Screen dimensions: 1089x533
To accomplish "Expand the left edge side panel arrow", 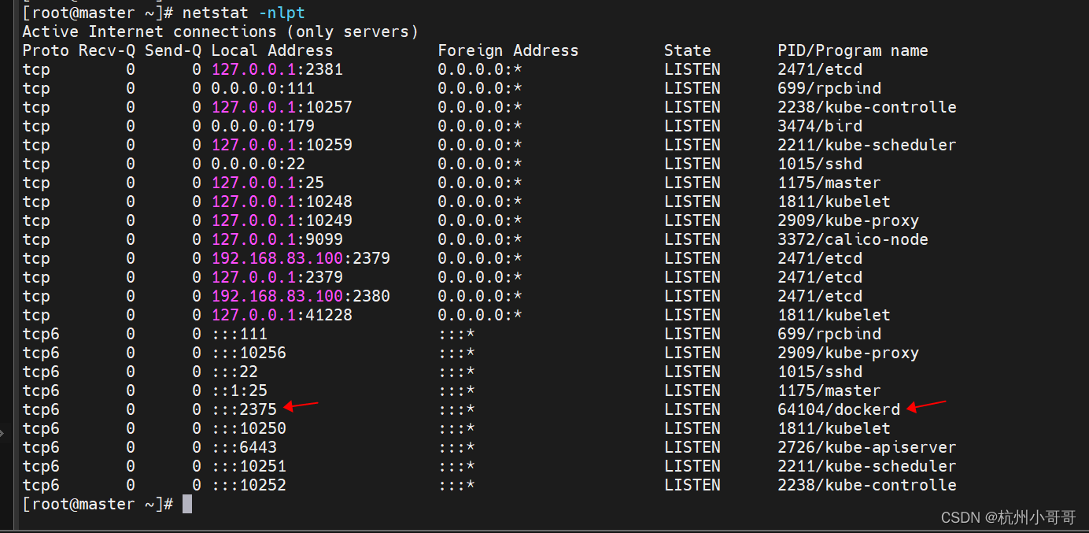I will pos(4,432).
